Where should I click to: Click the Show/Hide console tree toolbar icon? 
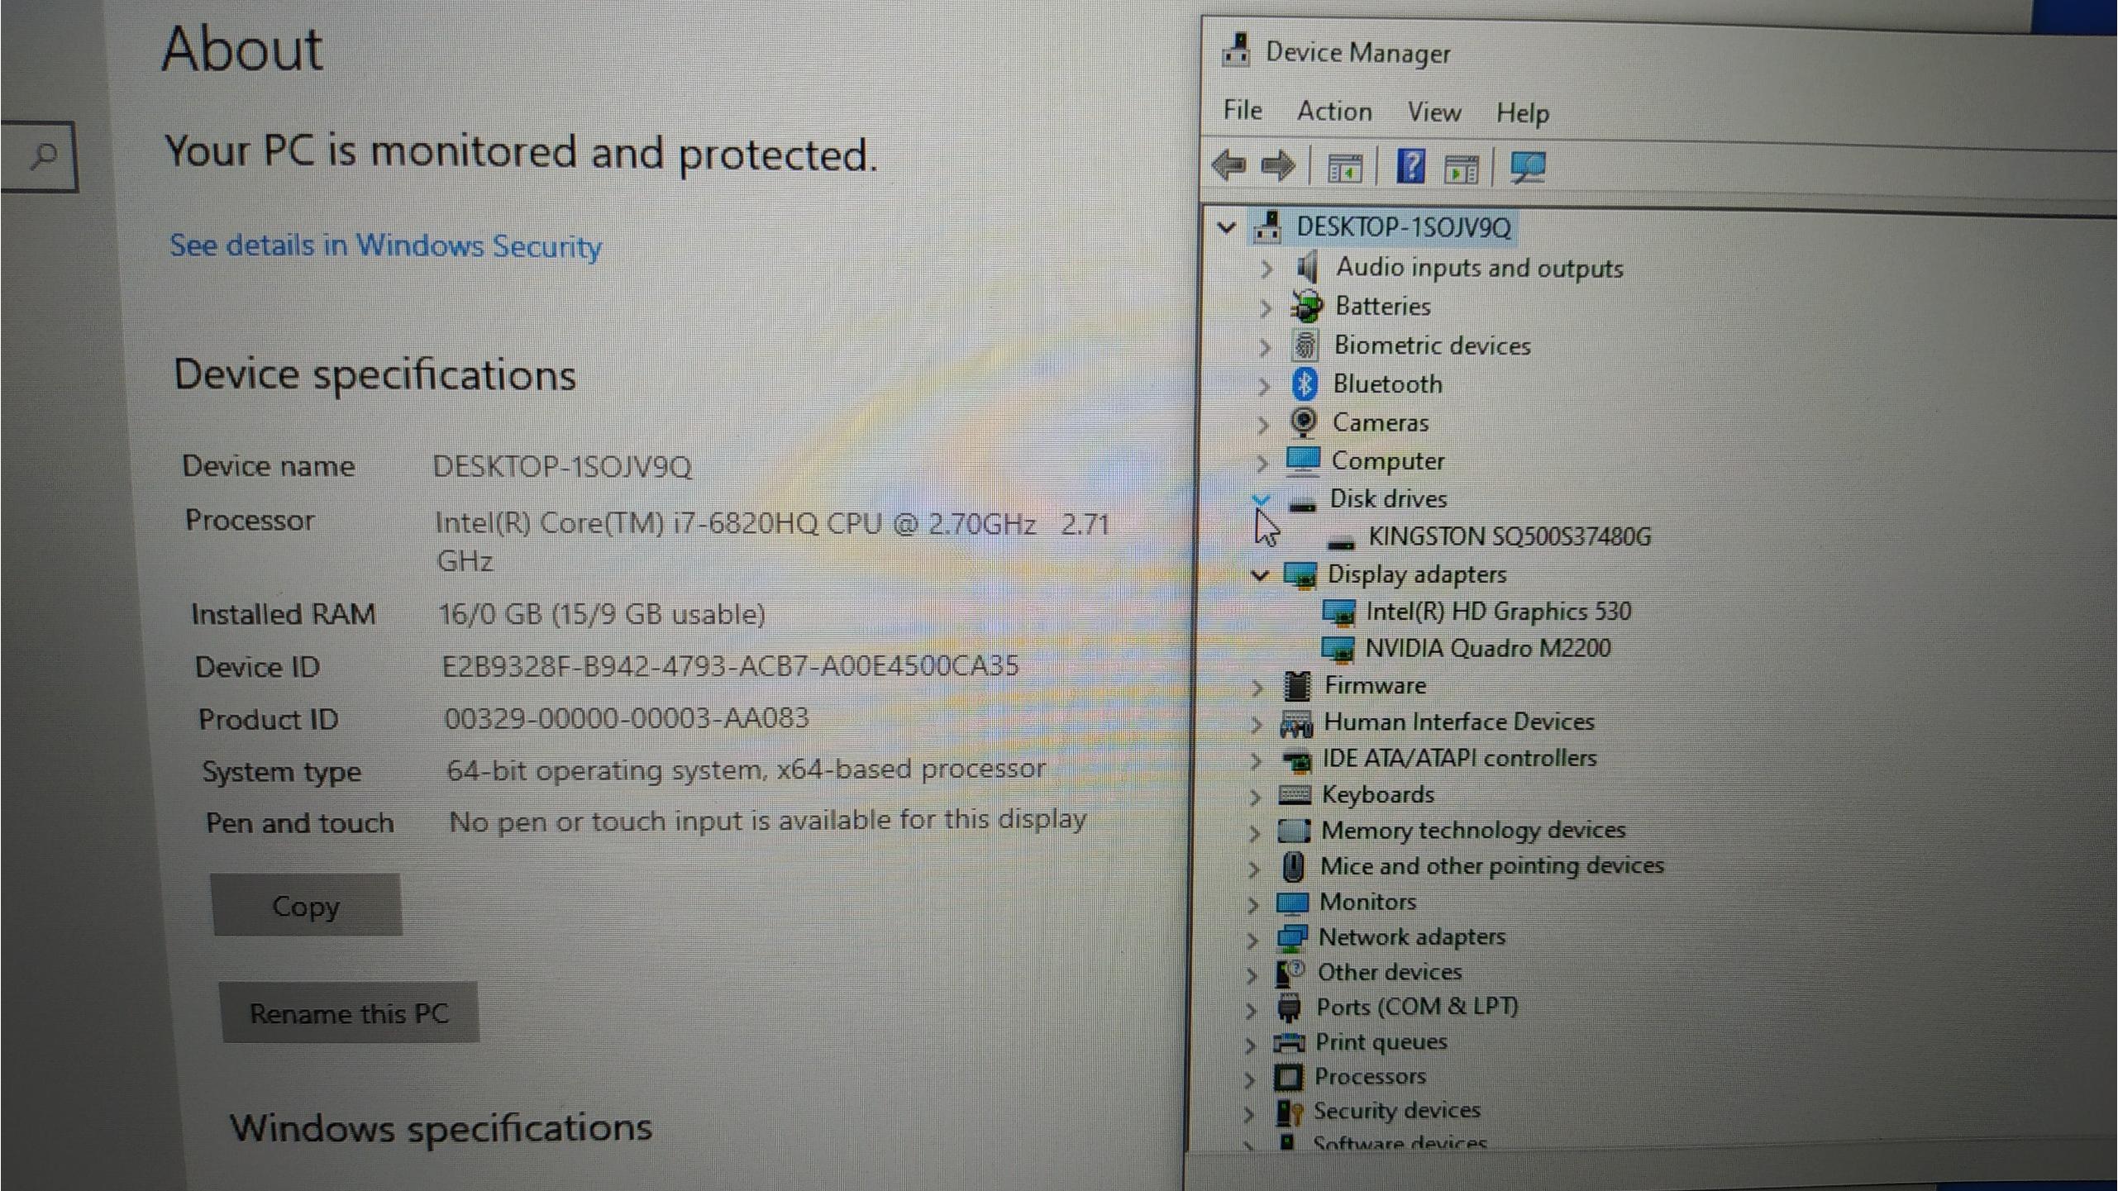coord(1344,168)
